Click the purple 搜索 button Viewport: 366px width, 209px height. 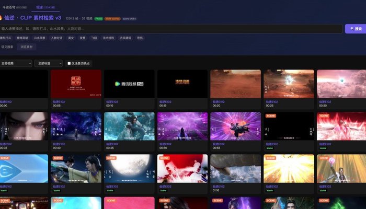[356, 29]
